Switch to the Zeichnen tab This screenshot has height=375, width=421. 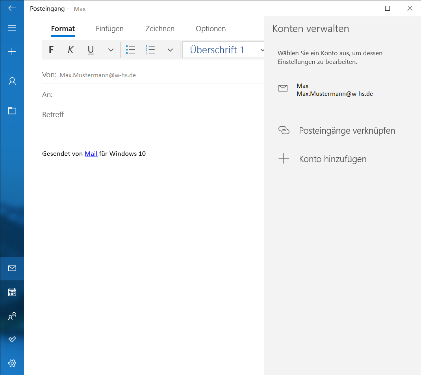(159, 29)
